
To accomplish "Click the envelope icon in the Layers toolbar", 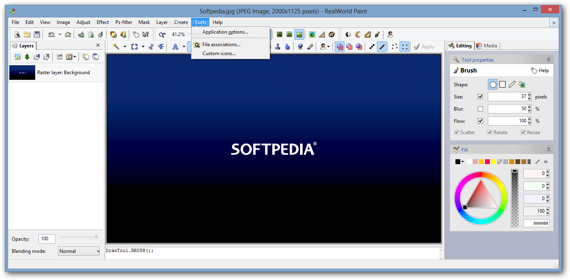I will 60,57.
